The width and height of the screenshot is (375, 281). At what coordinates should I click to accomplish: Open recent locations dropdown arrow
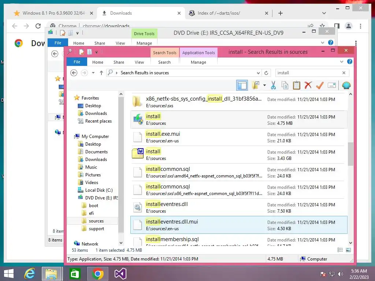(x=93, y=73)
